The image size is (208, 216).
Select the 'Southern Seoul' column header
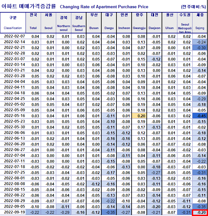79,23
